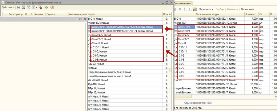This screenshot has height=111, width=277.
Task: Open the arrow beside the filter history icon
Action: coord(36,7)
